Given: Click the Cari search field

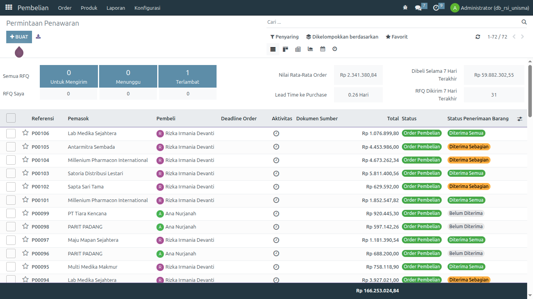Looking at the screenshot, I should tap(392, 22).
